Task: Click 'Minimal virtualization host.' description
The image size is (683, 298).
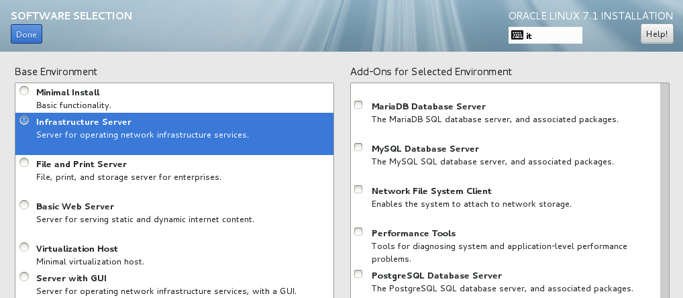Action: pyautogui.click(x=90, y=262)
